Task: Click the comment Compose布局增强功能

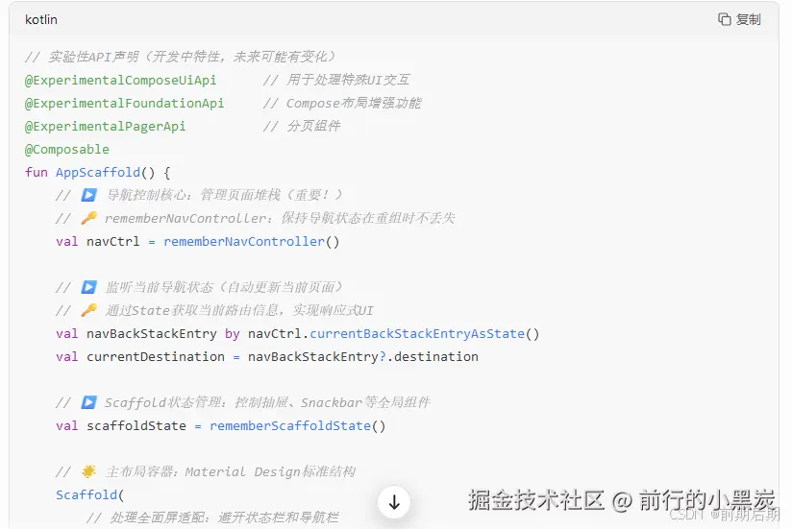Action: (x=342, y=104)
